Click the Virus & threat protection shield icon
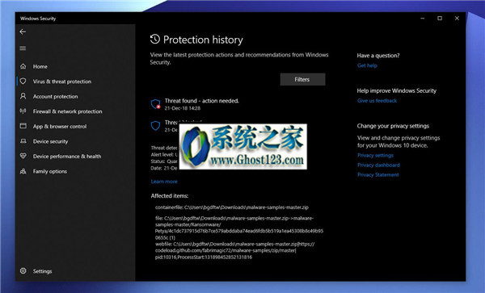 click(23, 82)
